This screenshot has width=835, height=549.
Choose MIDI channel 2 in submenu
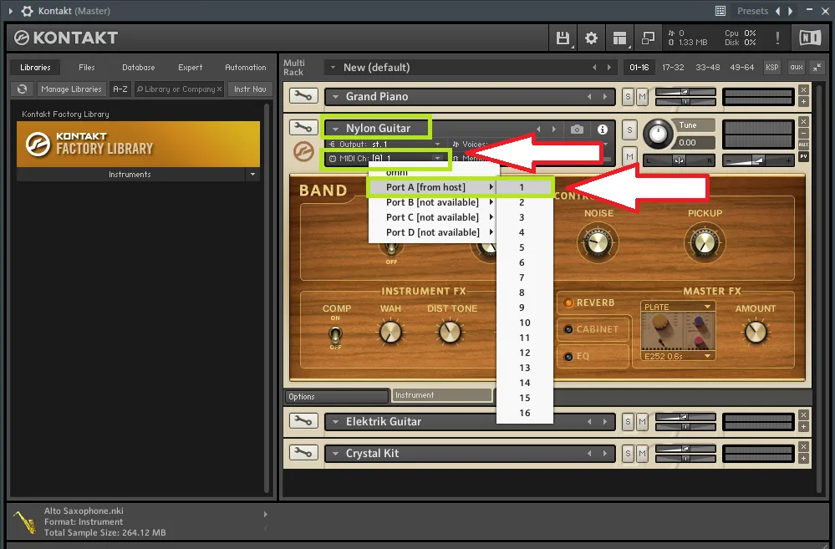pyautogui.click(x=525, y=202)
